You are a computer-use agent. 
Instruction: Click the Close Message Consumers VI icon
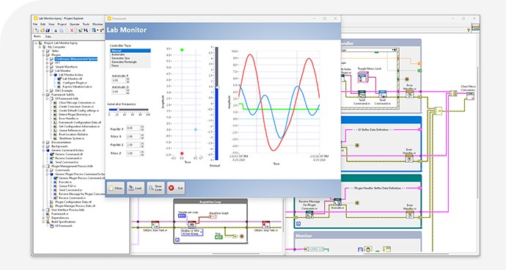tap(470, 96)
